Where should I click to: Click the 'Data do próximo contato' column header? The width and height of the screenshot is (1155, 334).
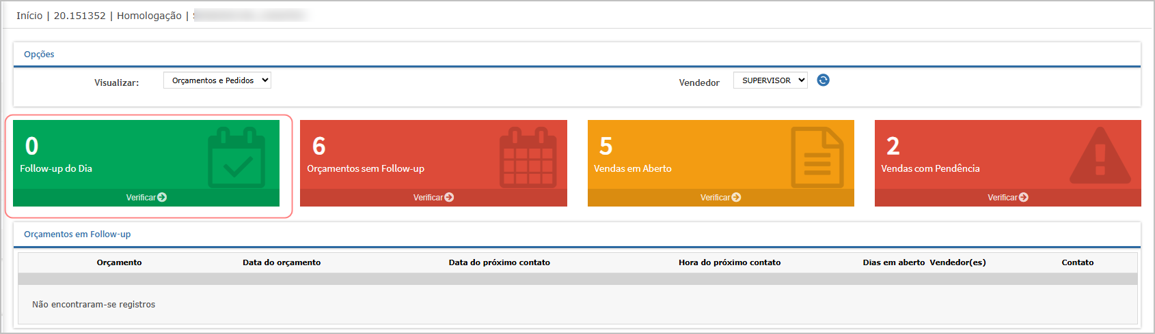[x=500, y=262]
